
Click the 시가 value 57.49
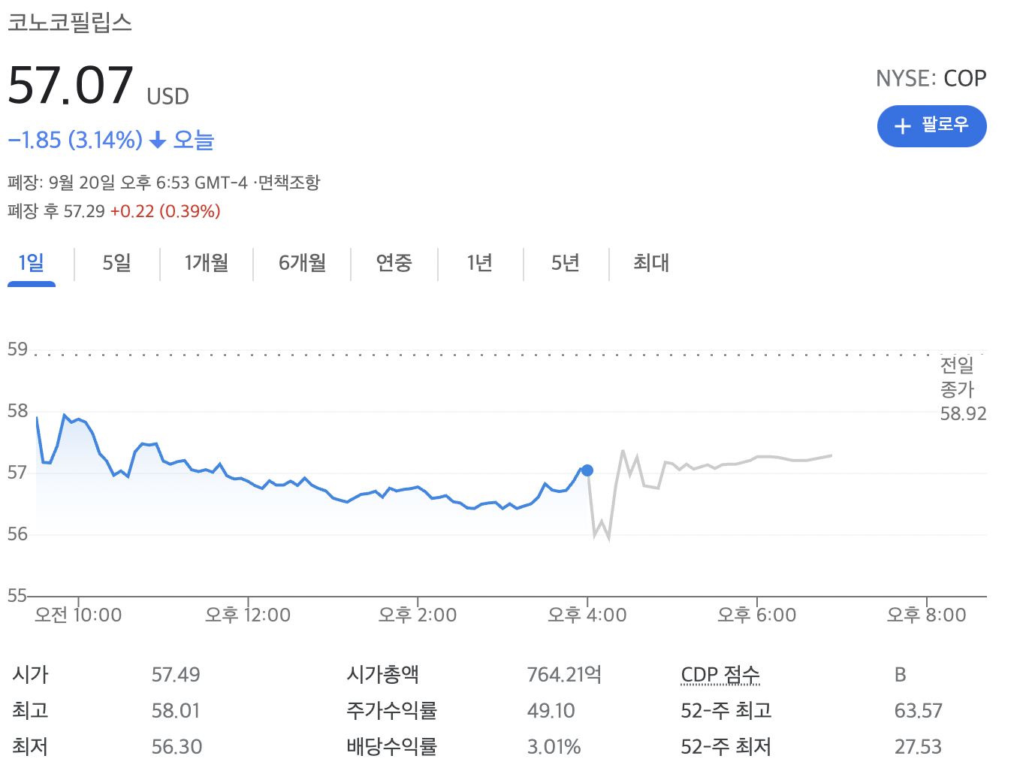(176, 675)
